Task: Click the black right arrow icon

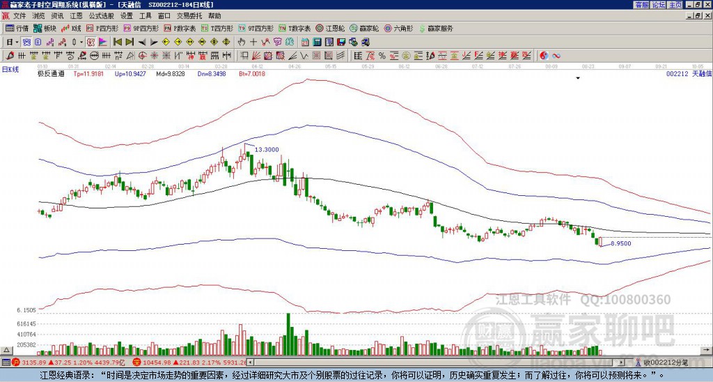Action: click(154, 43)
